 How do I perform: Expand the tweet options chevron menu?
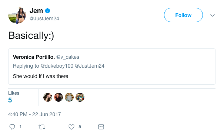coord(213,15)
